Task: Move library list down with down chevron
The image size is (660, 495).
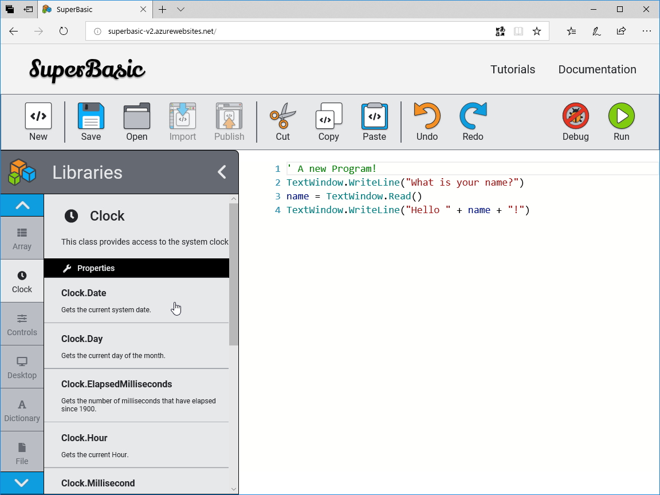Action: pos(22,483)
